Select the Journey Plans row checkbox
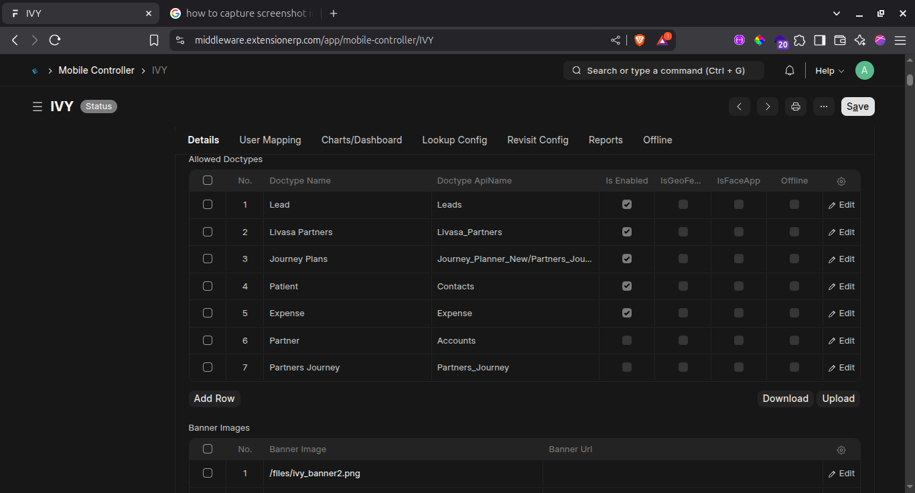The width and height of the screenshot is (915, 493). pyautogui.click(x=208, y=259)
